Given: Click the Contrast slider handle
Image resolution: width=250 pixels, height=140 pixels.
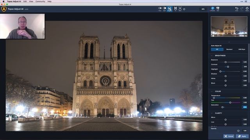Looking at the screenshot, I should [228, 67].
